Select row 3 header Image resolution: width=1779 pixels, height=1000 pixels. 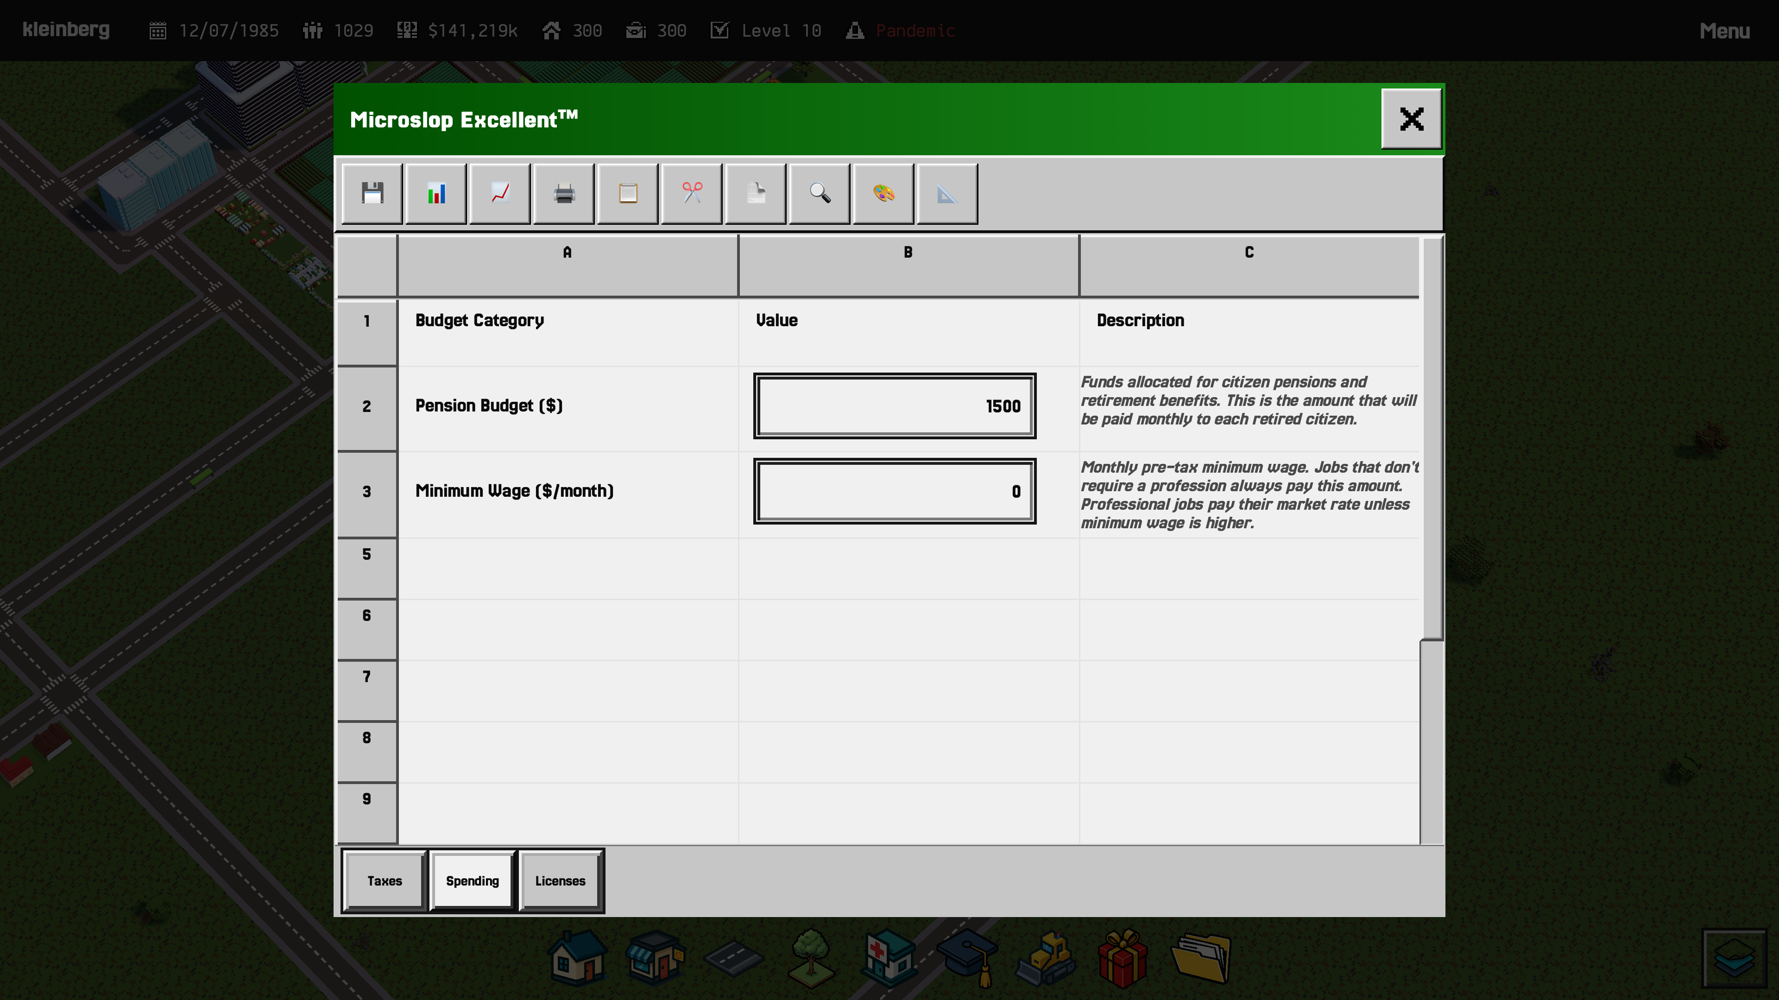click(x=367, y=494)
